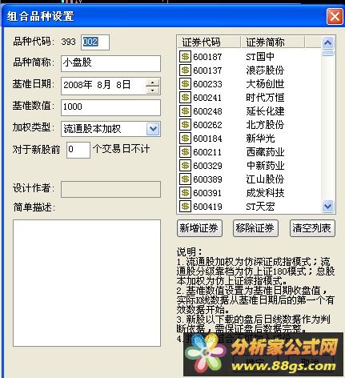This screenshot has width=345, height=378.
Task: Open the 加权类型 dropdown arrow
Action: (153, 129)
